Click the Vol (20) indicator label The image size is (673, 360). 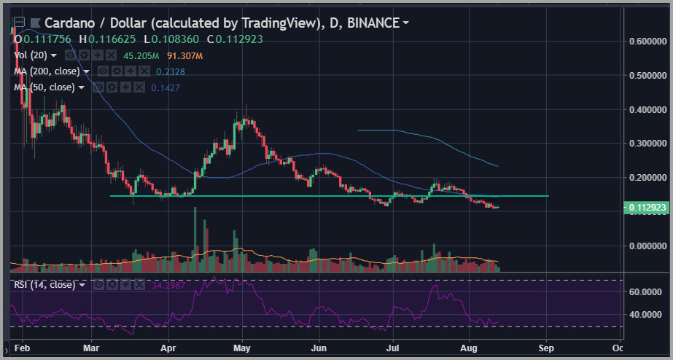click(x=31, y=55)
